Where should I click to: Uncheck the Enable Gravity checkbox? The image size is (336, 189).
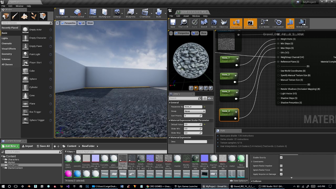click(281, 157)
